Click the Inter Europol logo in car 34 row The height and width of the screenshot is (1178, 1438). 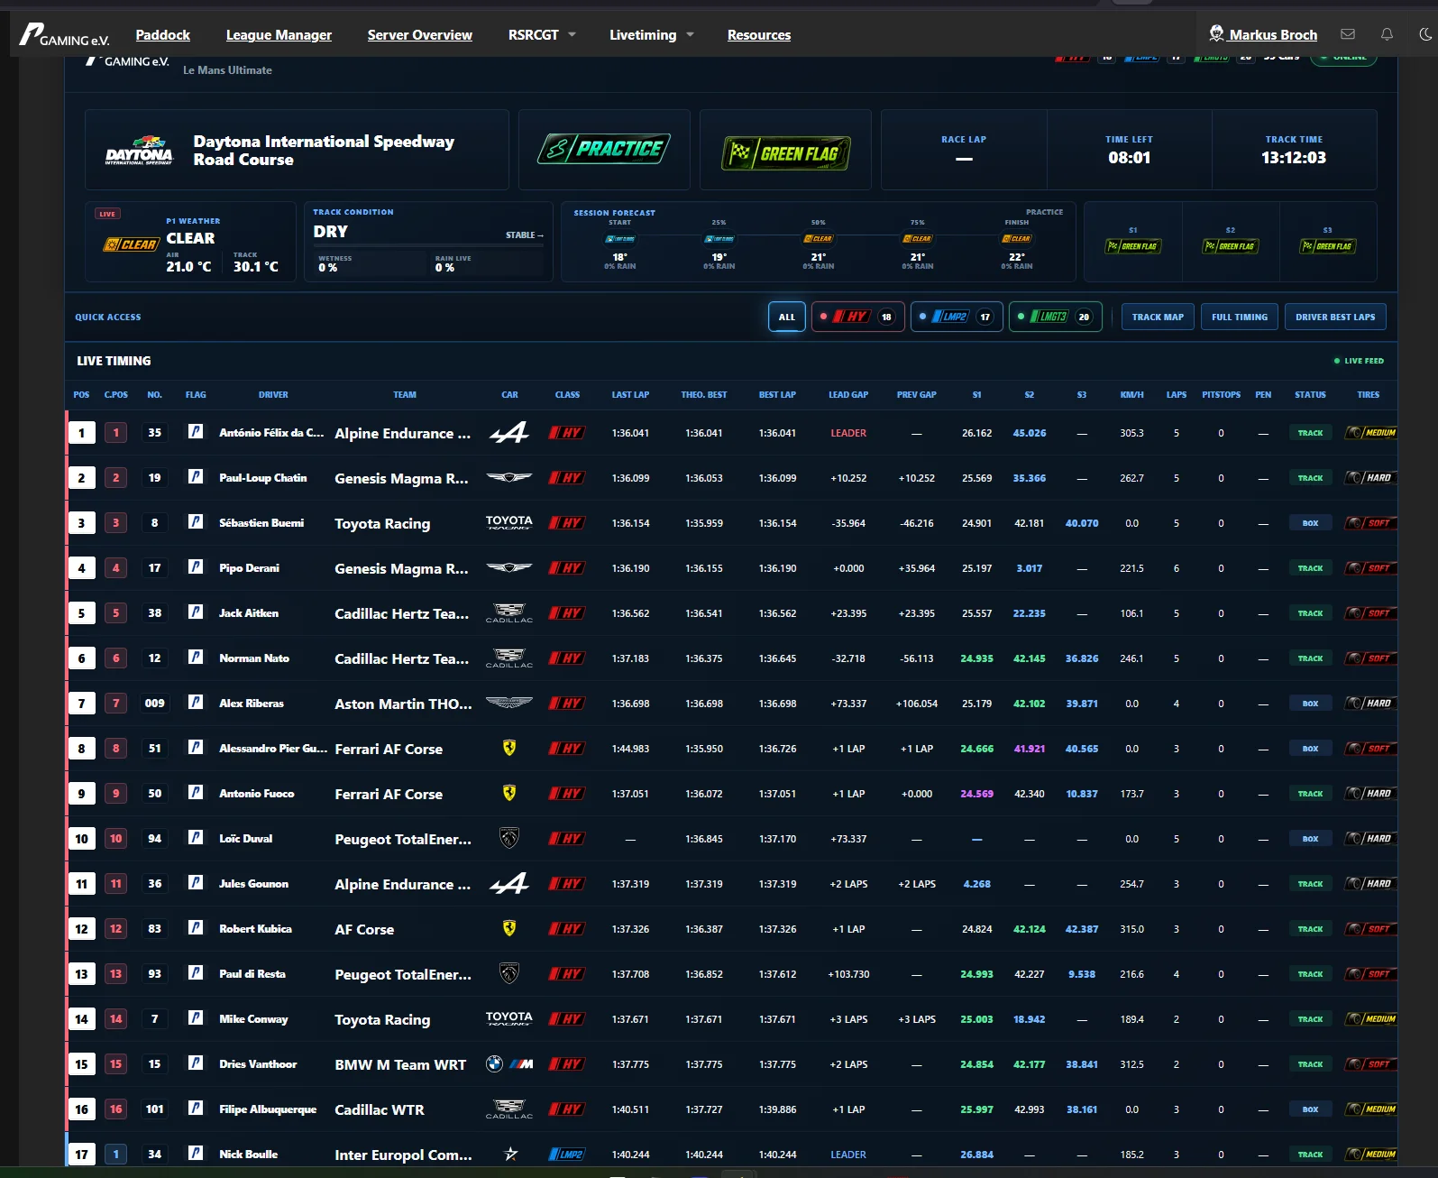[x=510, y=1154]
